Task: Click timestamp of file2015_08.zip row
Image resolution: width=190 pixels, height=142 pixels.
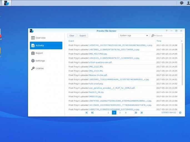Action: coord(167,92)
